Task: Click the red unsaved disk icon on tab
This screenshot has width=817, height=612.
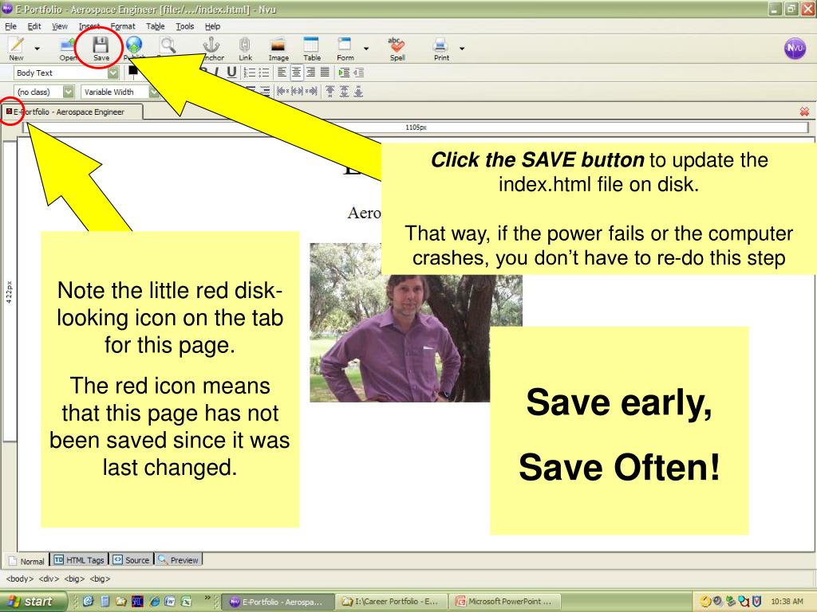Action: (9, 111)
